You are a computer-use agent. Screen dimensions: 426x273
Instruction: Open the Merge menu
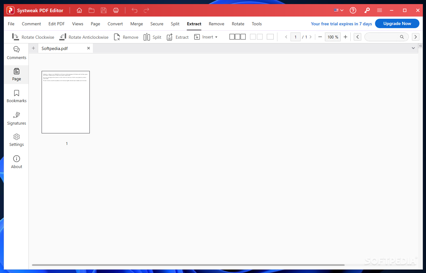(x=137, y=24)
